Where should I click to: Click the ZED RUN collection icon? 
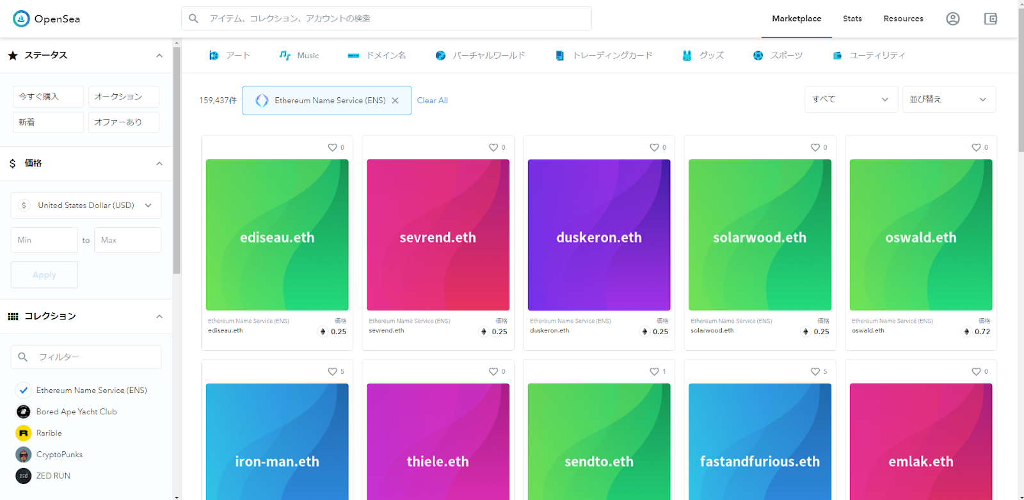[x=23, y=476]
